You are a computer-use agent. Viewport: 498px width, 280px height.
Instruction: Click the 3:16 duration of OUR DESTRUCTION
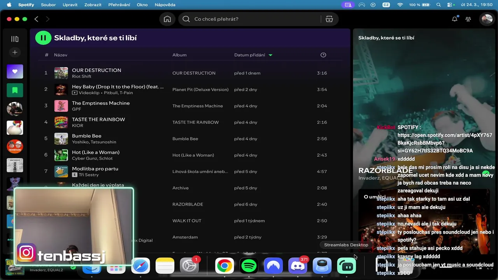pos(322,73)
